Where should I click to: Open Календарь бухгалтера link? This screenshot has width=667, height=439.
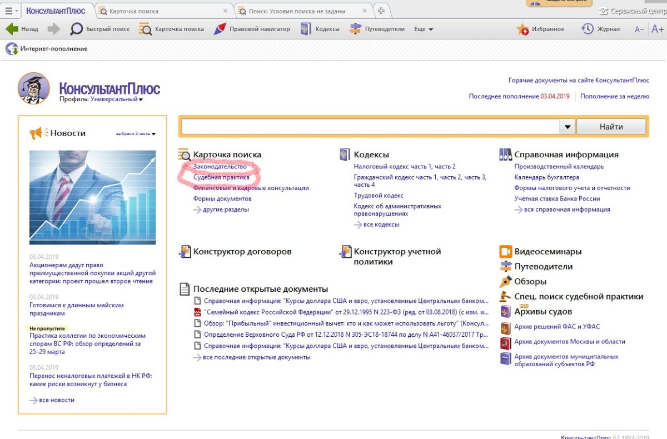point(547,177)
